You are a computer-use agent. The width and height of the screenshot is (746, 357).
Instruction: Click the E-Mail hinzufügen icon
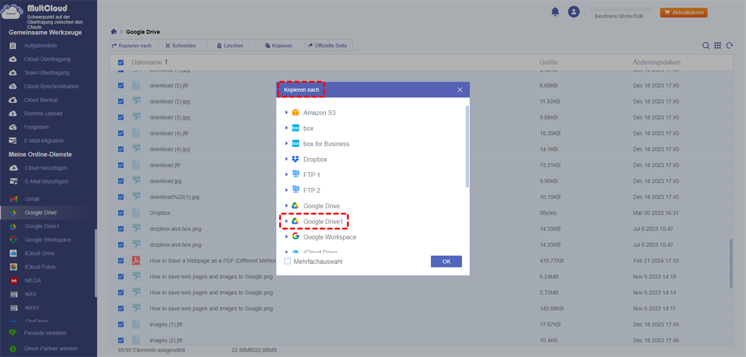pyautogui.click(x=12, y=182)
